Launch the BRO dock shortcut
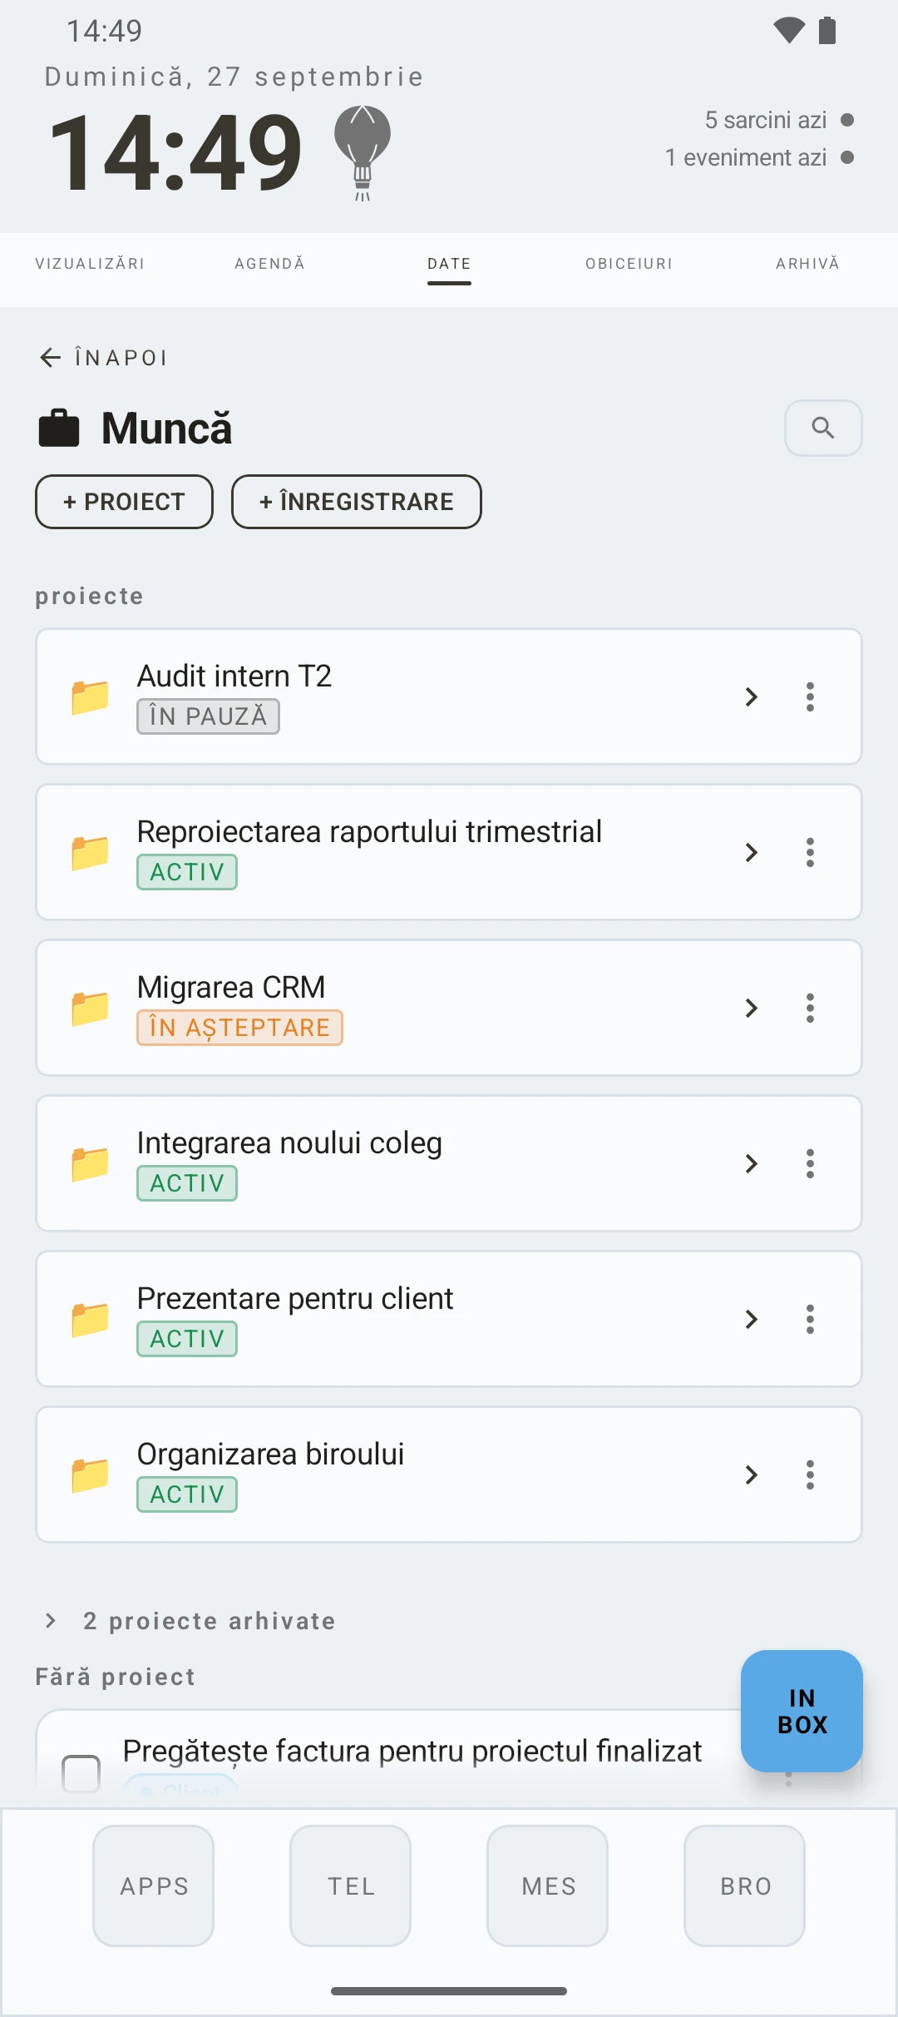 [745, 1886]
